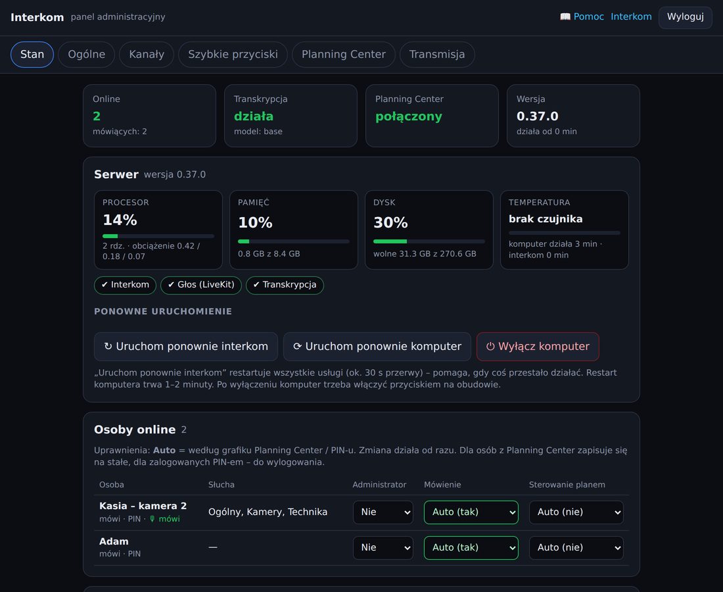Viewport: 723px width, 592px height.
Task: Click the green "połączony" status text
Action: tap(409, 116)
